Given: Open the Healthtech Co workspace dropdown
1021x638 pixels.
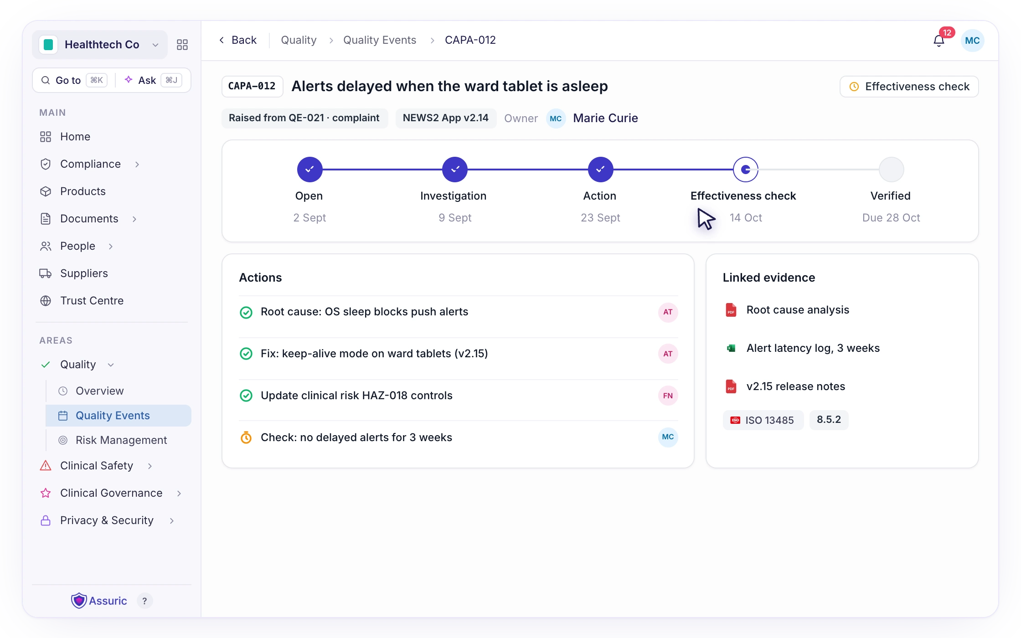Looking at the screenshot, I should coord(100,45).
